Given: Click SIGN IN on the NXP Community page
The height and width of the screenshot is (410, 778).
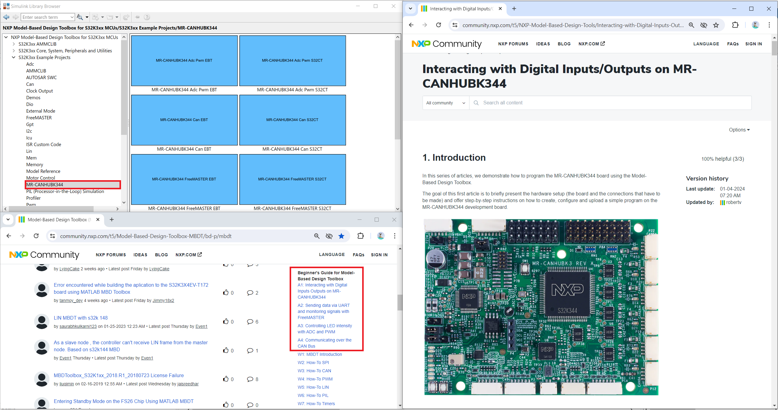Looking at the screenshot, I should [x=754, y=44].
